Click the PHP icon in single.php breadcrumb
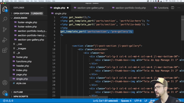Viewport: 184px width, 103px height. tap(52, 13)
